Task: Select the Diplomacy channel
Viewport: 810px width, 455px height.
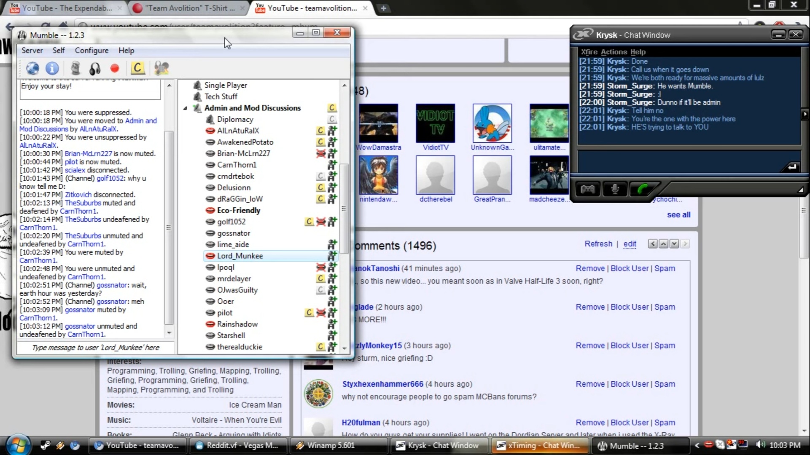Action: pyautogui.click(x=235, y=119)
